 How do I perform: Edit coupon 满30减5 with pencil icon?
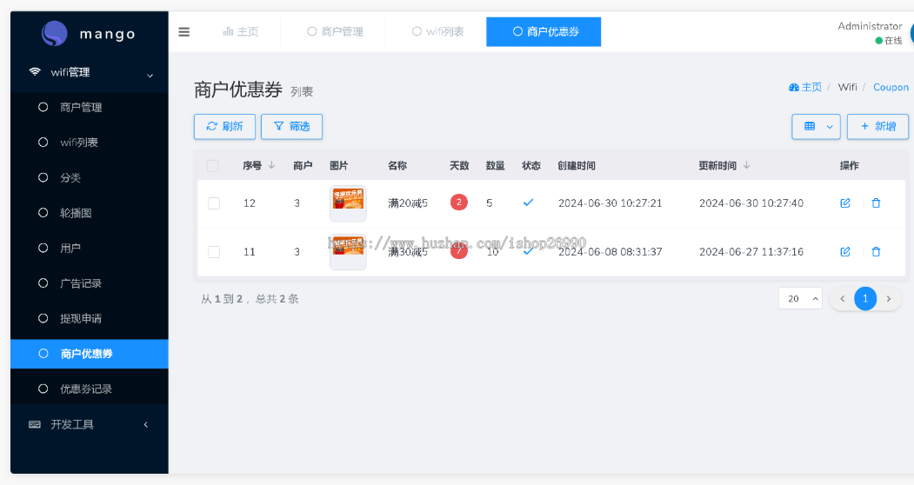coord(844,252)
